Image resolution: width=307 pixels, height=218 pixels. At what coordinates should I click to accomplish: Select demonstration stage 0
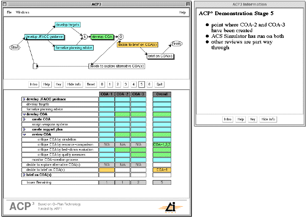tap(102, 84)
